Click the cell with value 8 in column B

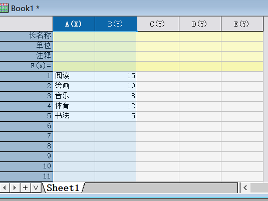coord(116,96)
